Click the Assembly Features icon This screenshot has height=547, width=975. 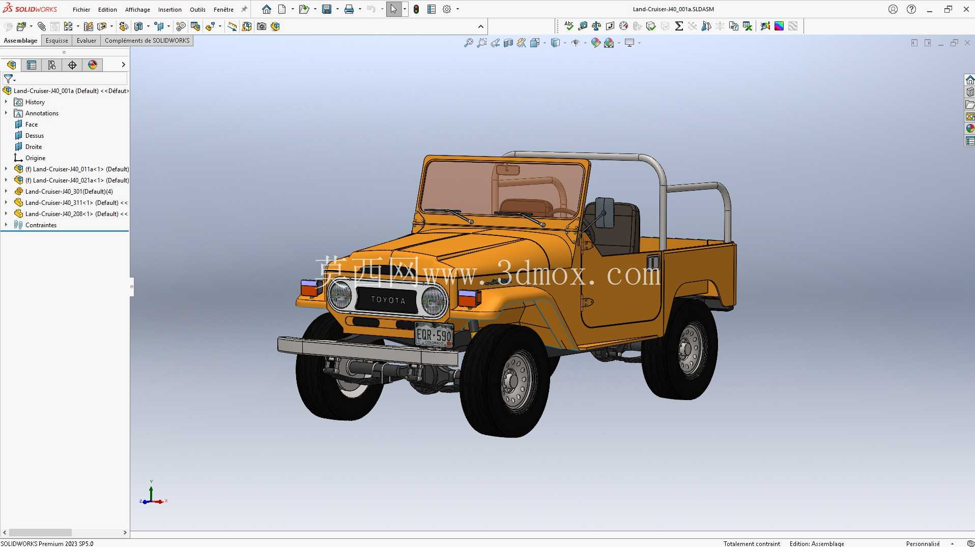coord(138,26)
